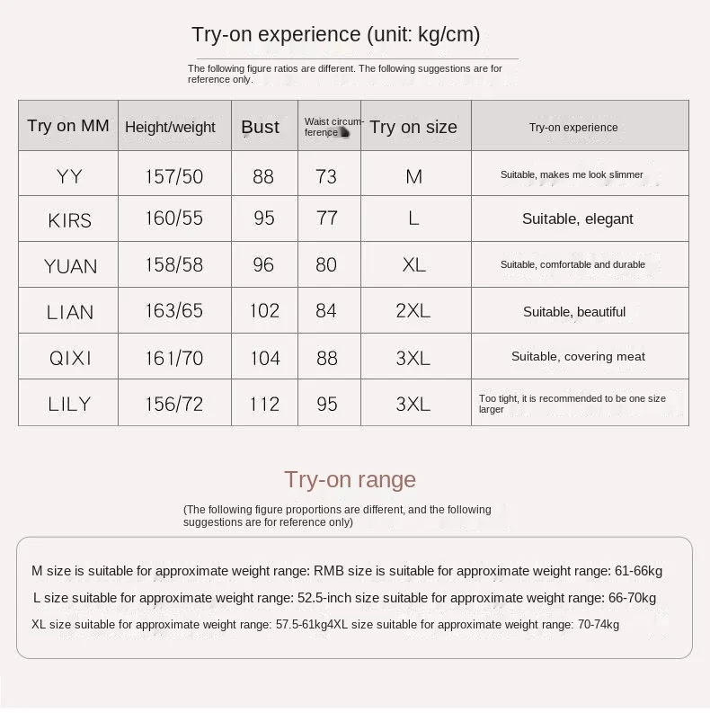The height and width of the screenshot is (713, 710).
Task: Select the 'Suitable, elegant' cell
Action: 580,218
